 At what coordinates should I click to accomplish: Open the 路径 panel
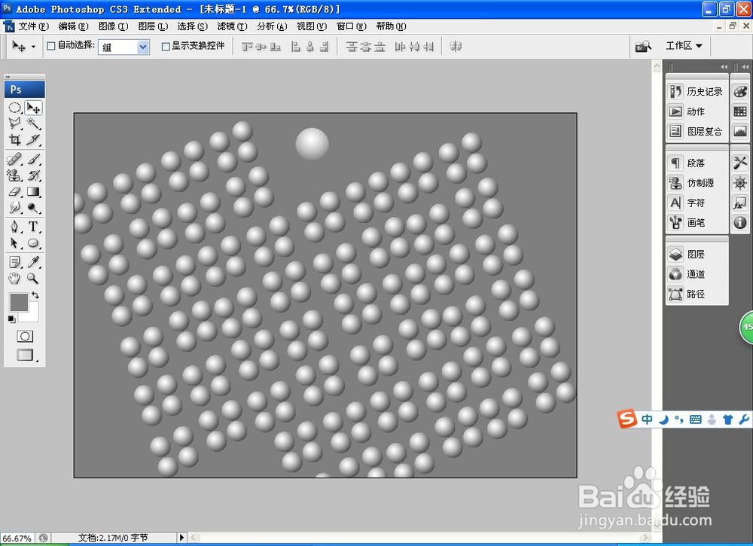click(697, 294)
